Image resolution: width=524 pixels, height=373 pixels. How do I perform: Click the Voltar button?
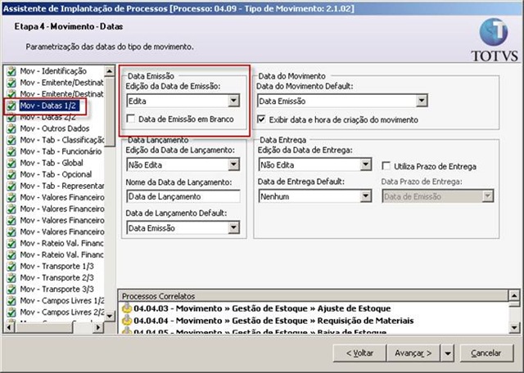(x=359, y=353)
